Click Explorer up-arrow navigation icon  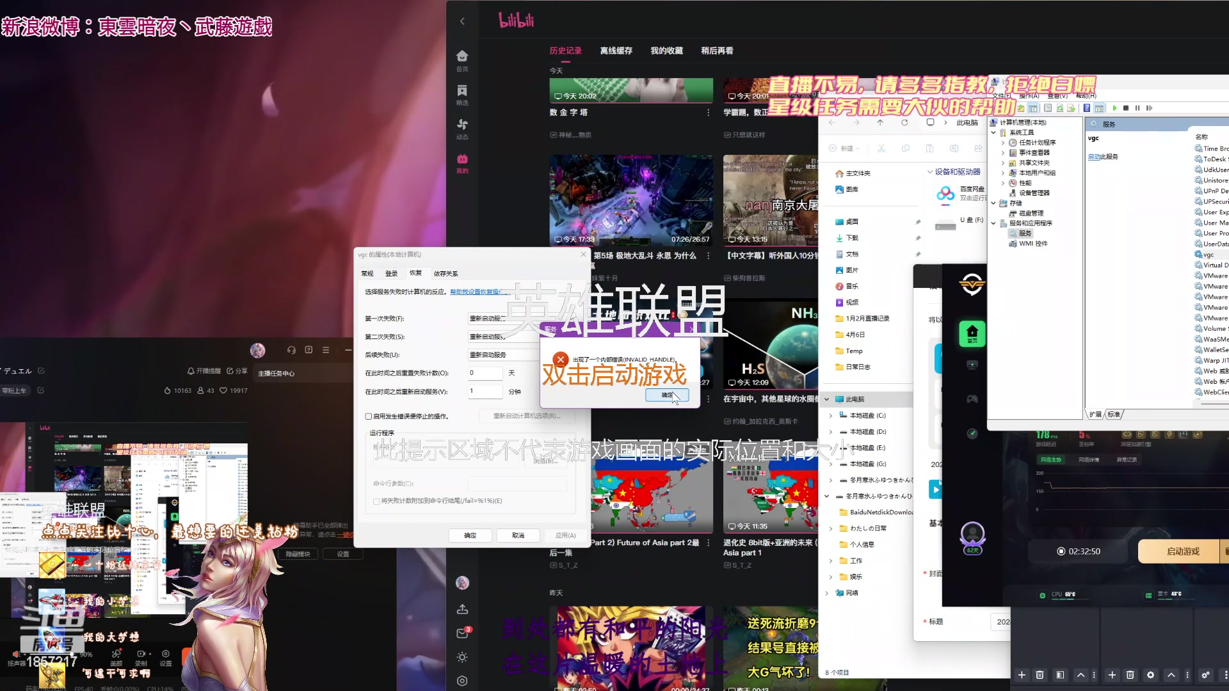tap(880, 122)
